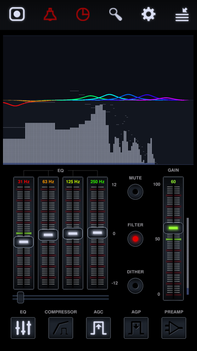
Task: Click the 63 Hz EQ slider knob
Action: tap(48, 235)
